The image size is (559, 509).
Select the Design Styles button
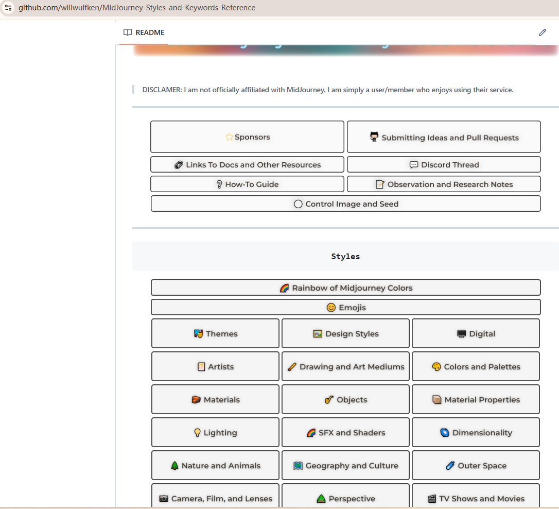point(345,333)
